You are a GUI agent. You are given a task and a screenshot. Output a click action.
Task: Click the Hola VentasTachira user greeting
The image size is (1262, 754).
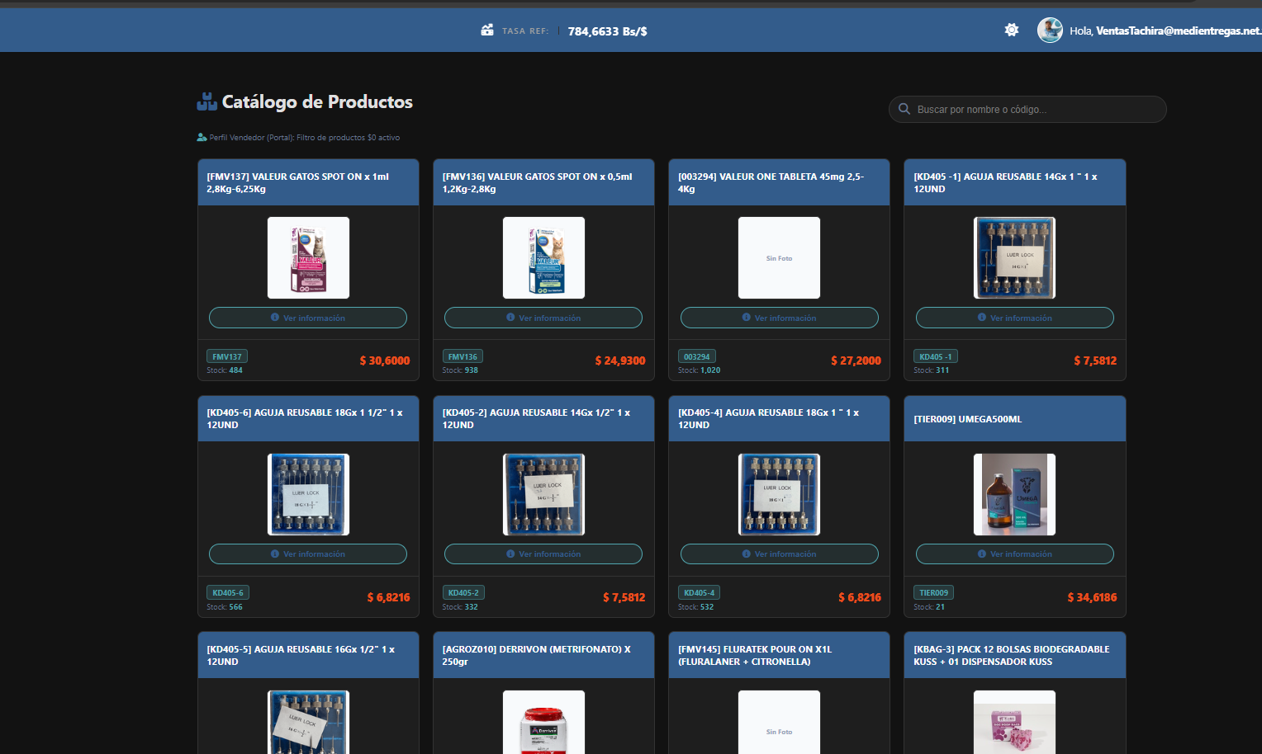coord(1165,31)
